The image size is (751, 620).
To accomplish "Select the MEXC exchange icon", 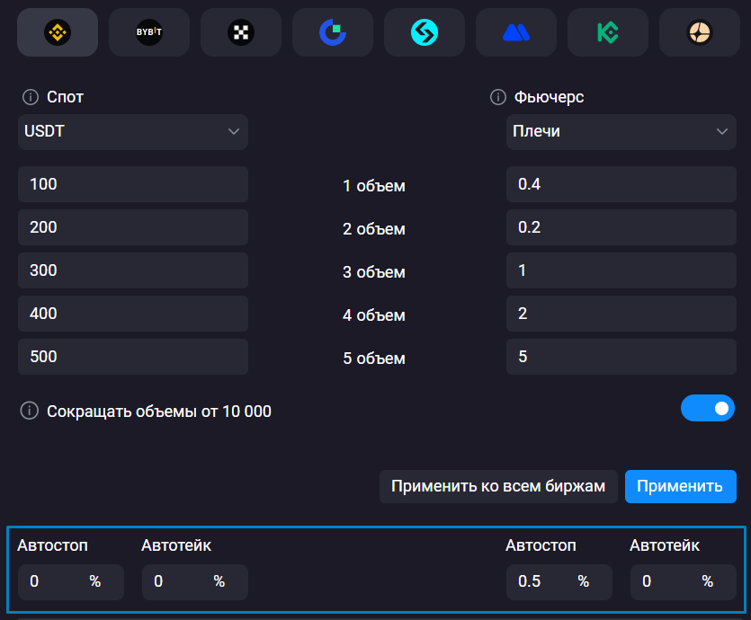I will [516, 32].
